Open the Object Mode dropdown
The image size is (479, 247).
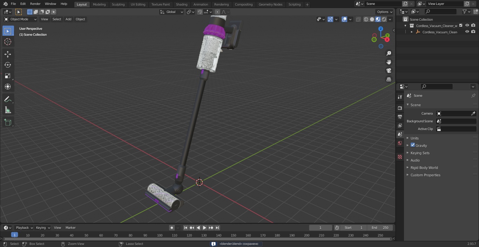(x=20, y=19)
